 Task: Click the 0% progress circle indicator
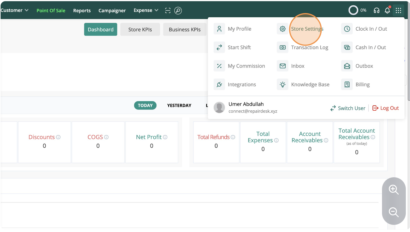pos(354,10)
